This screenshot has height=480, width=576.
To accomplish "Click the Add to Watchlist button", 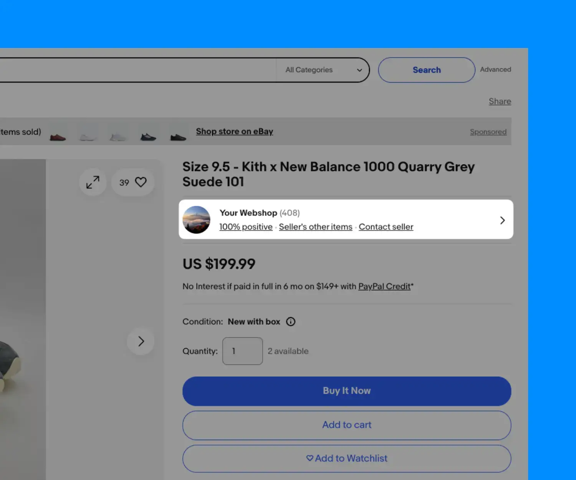I will click(347, 458).
